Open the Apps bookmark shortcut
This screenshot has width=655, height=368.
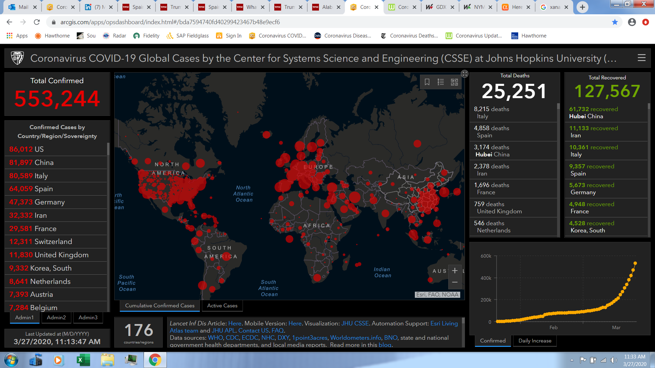click(x=17, y=36)
